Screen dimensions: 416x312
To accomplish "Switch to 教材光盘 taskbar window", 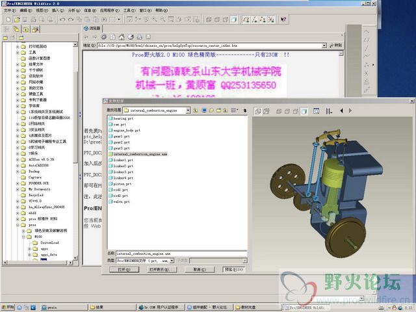I will point(257,307).
